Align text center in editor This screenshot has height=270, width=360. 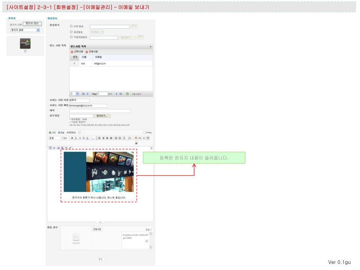[x=103, y=138]
